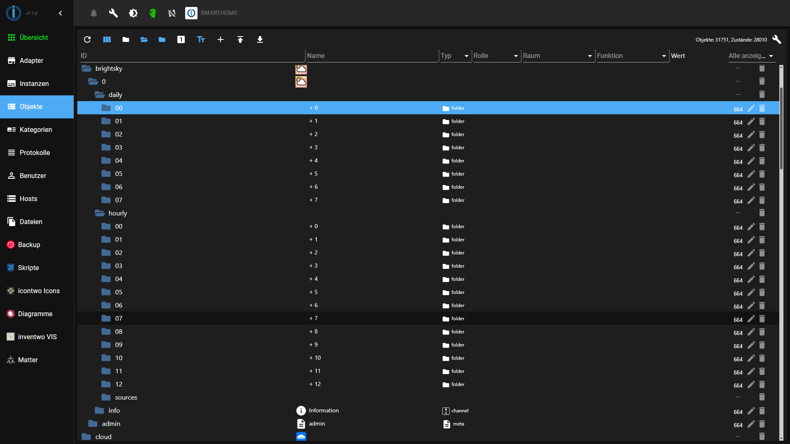Click the pencil edit icon for daily 03
790x444 pixels.
tap(751, 148)
